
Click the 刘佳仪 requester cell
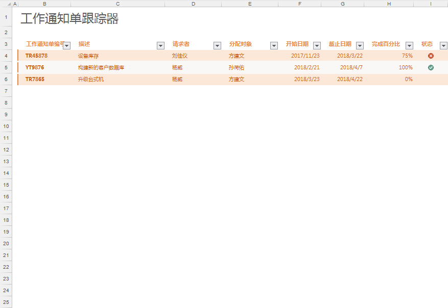[x=180, y=56]
